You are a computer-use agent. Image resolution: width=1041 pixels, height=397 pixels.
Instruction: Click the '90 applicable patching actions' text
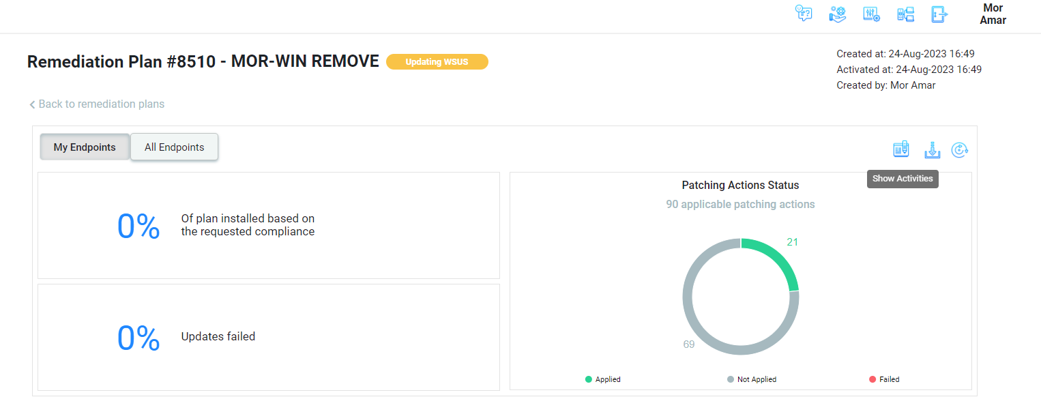coord(740,204)
